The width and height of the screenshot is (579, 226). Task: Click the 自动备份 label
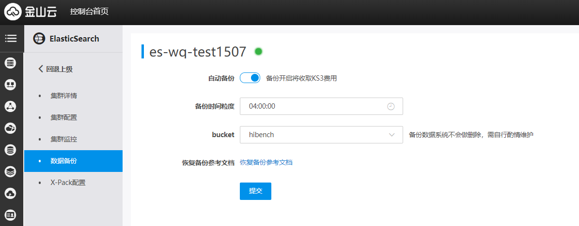pos(221,78)
